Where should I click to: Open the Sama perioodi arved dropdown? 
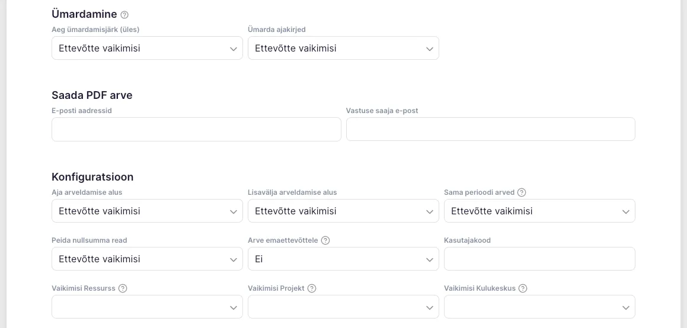(x=539, y=211)
